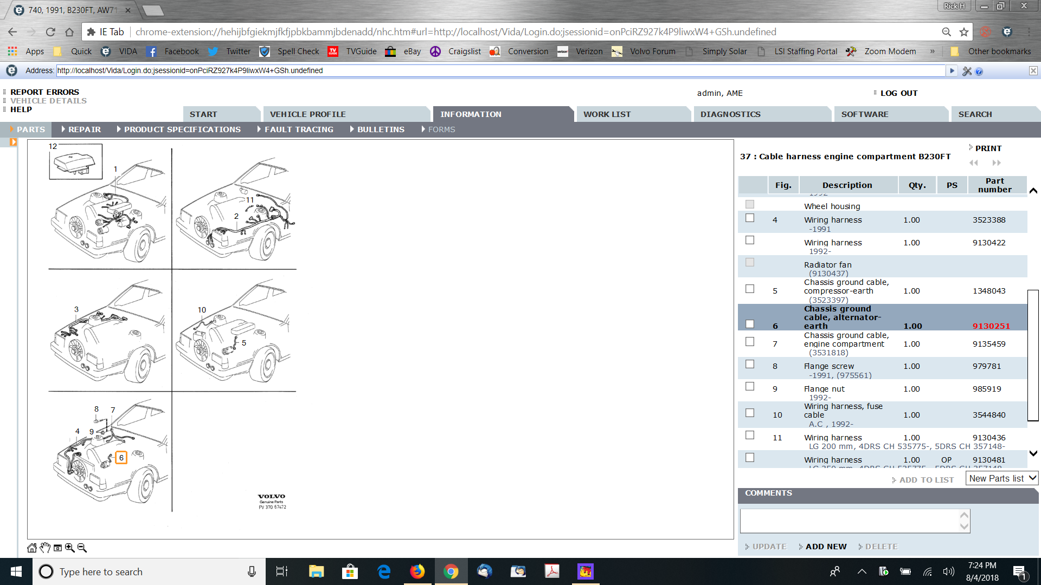Select checkbox for Wiring harness 3523388

point(750,218)
